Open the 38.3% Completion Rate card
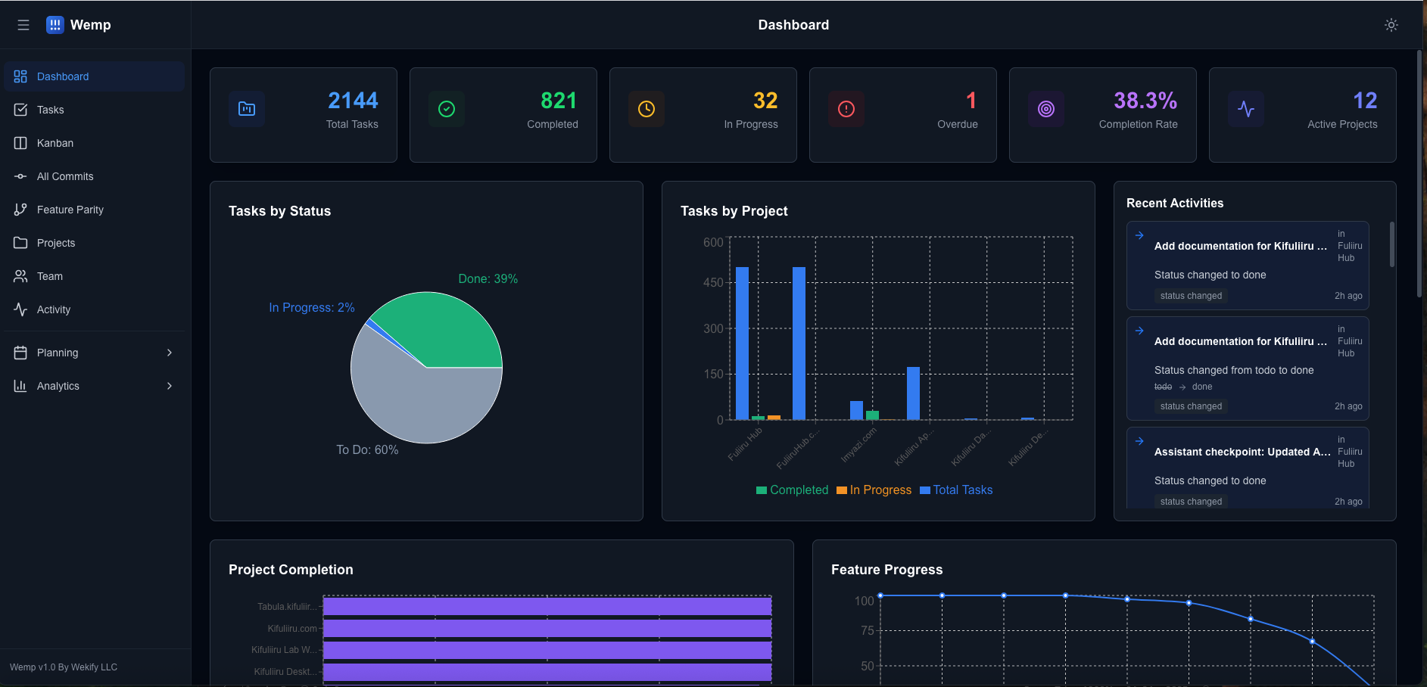The width and height of the screenshot is (1427, 687). [1103, 115]
